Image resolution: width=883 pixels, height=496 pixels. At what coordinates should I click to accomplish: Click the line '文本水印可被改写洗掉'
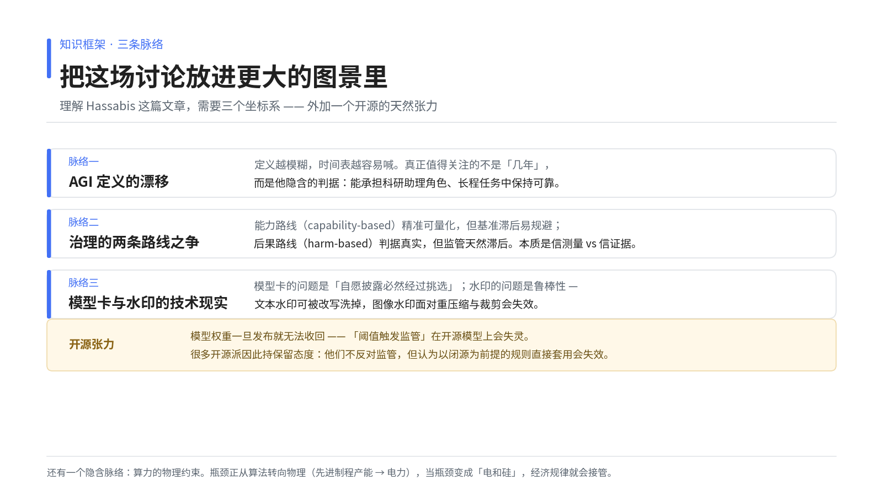coord(397,304)
